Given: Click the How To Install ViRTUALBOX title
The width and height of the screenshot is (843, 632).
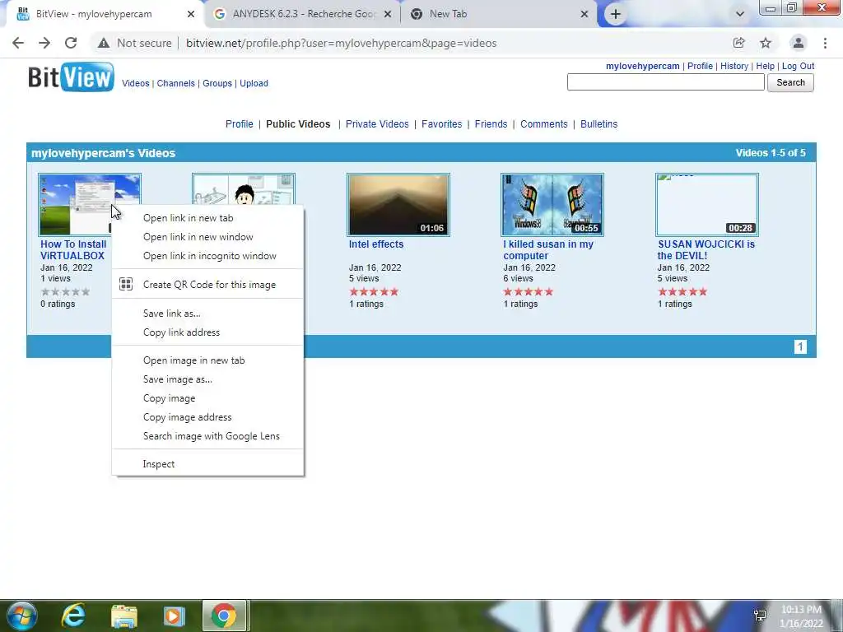Looking at the screenshot, I should click(x=73, y=250).
